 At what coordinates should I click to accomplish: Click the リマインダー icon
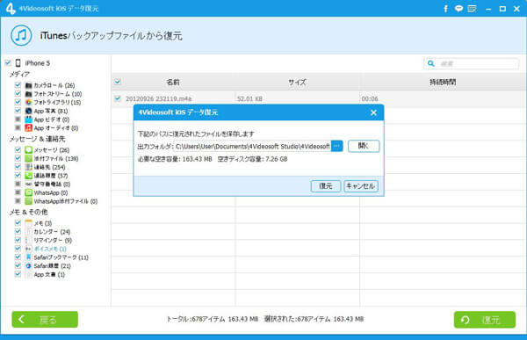pyautogui.click(x=29, y=240)
